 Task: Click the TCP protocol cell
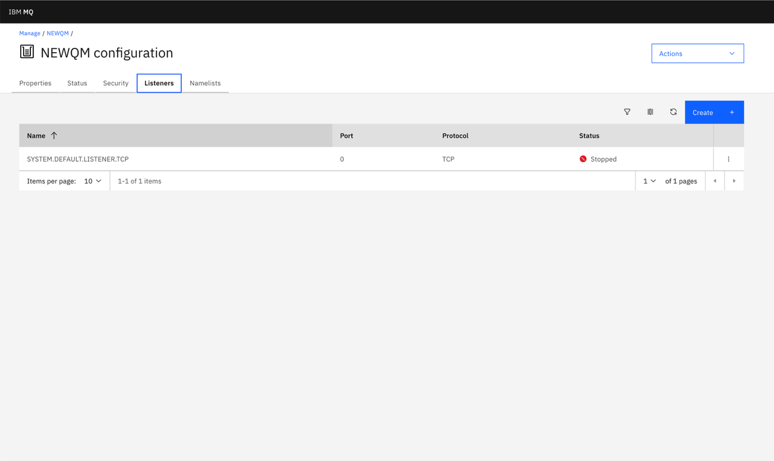pos(448,159)
